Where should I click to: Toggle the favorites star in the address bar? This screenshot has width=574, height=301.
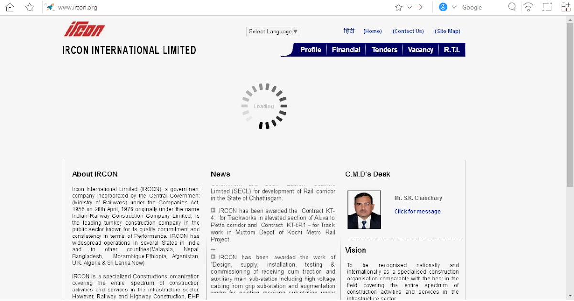pos(398,7)
